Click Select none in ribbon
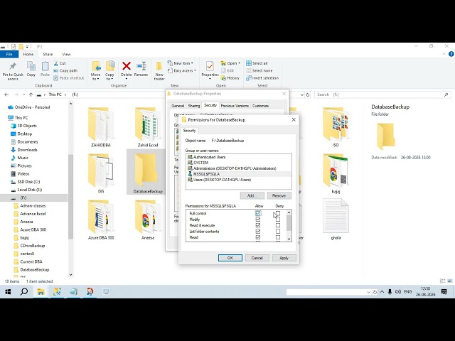The image size is (455, 341). tap(259, 70)
